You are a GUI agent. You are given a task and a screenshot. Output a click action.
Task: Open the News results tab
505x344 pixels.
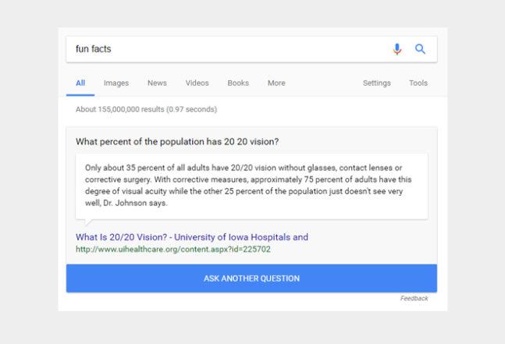click(x=157, y=83)
